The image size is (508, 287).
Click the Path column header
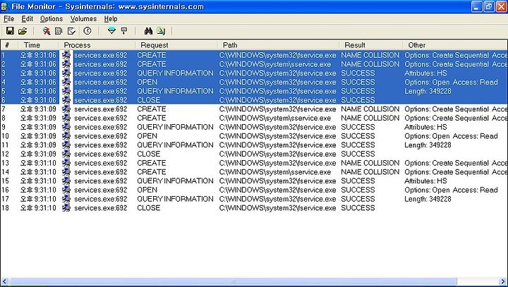tap(278, 45)
